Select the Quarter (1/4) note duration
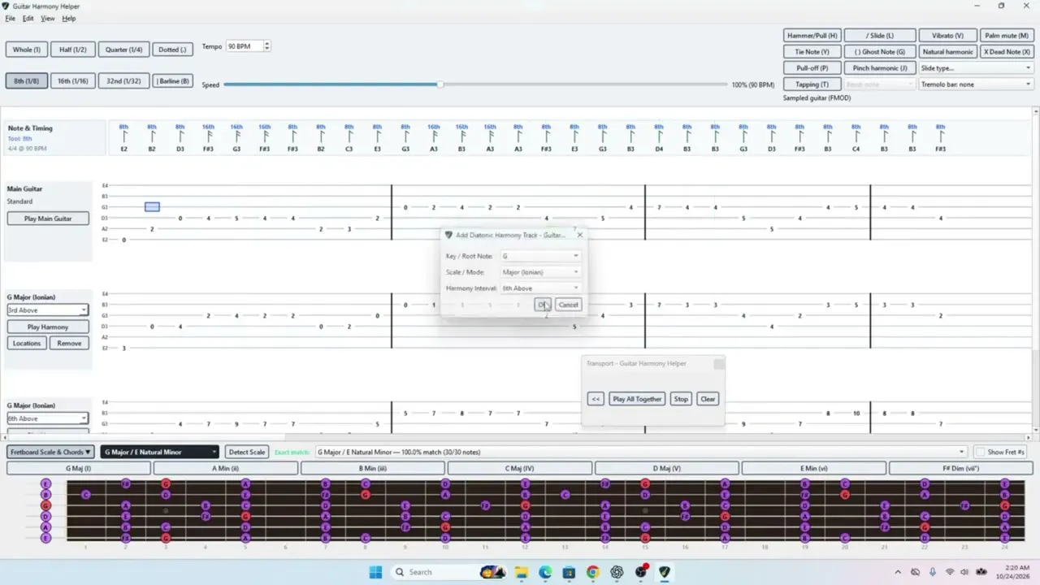This screenshot has height=585, width=1040. point(123,50)
